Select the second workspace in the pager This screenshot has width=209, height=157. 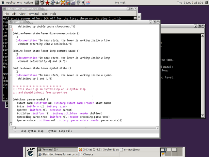pos(169,150)
